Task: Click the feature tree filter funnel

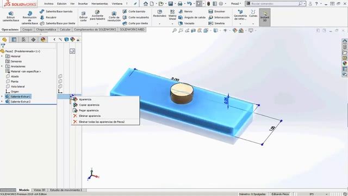Action: coord(3,46)
